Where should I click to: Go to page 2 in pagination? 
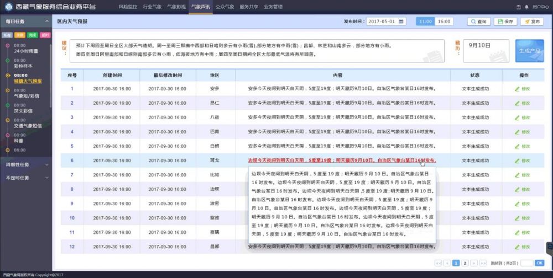click(465, 263)
